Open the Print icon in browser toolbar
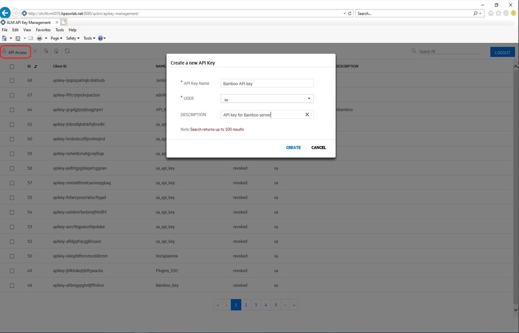Viewport: 519px width, 333px height. coord(39,38)
